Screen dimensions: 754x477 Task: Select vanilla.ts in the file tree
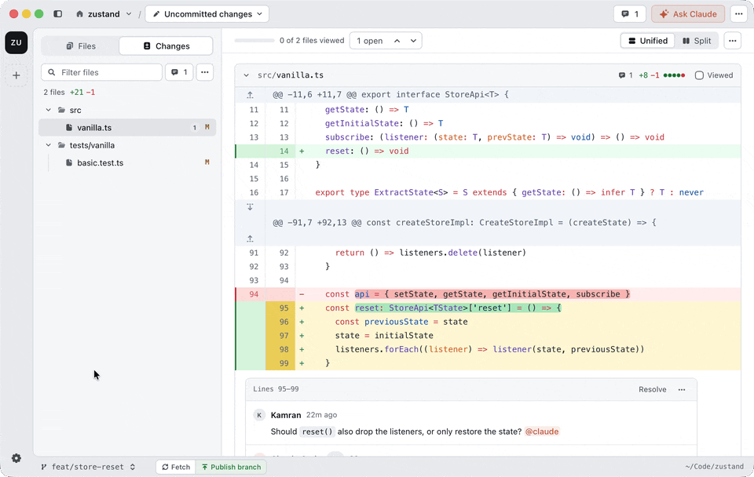[x=127, y=128]
